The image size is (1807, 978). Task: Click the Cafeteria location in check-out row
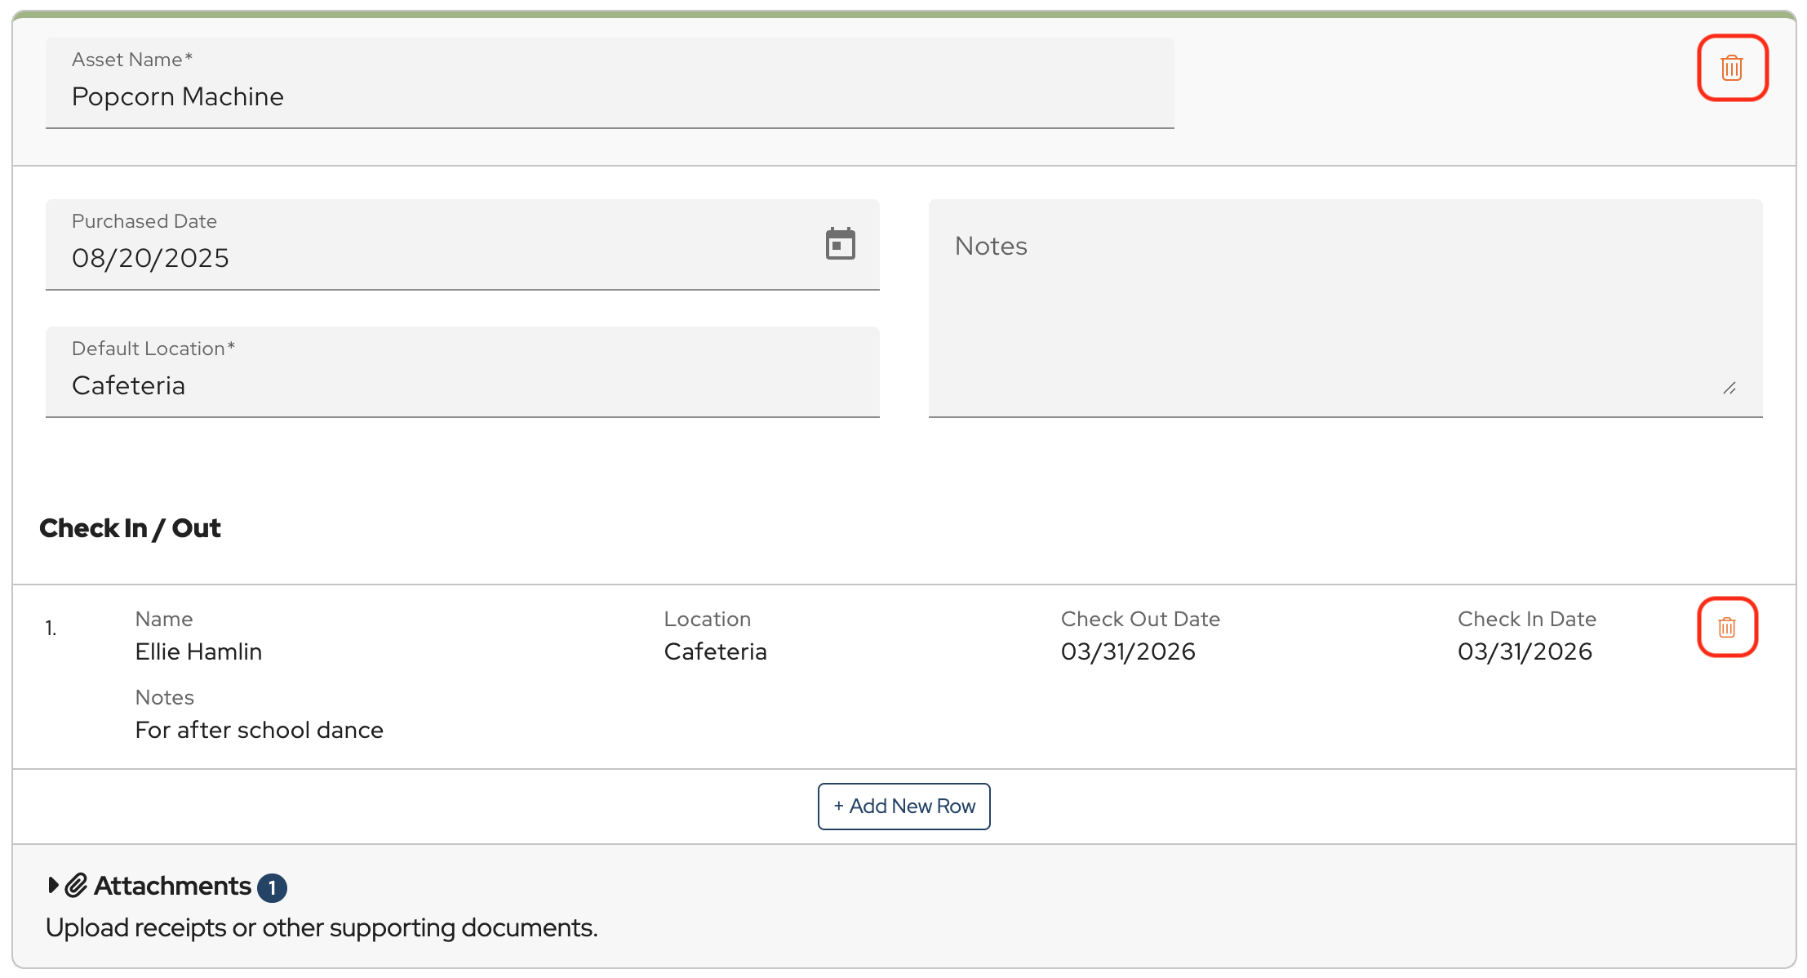[x=715, y=651]
